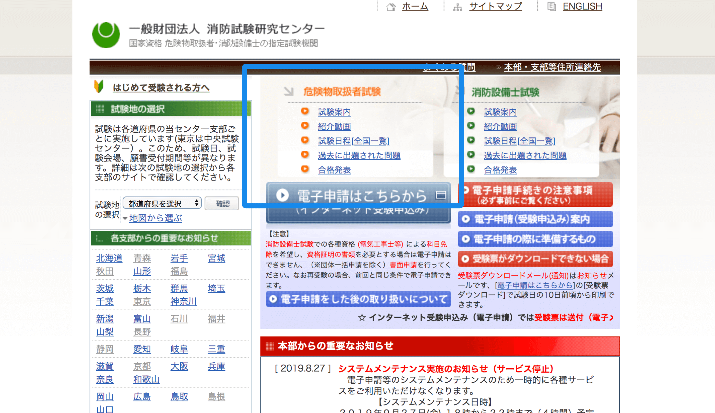The height and width of the screenshot is (413, 715).
Task: Open ホーム link in top navigation
Action: click(415, 7)
